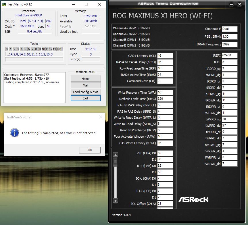Click the CAS# Latency (tCL) field
Screen dimensions: 248x225
pyautogui.click(x=165, y=56)
